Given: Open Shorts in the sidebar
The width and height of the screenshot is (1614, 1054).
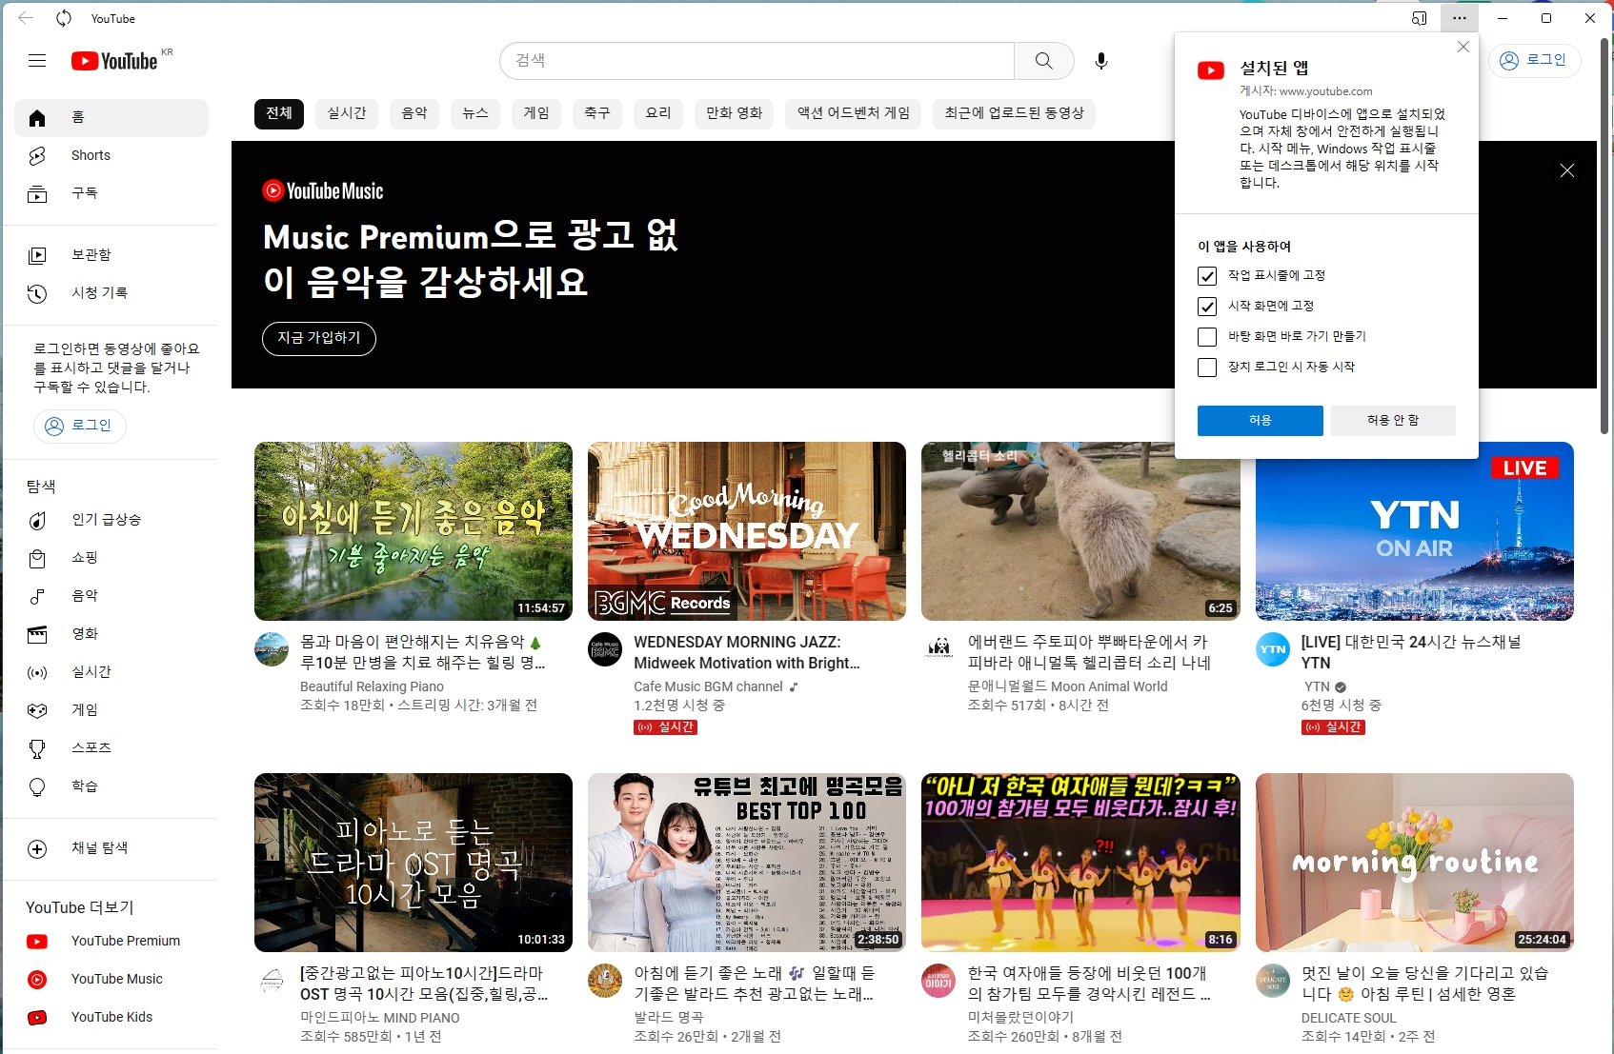Looking at the screenshot, I should coord(111,155).
